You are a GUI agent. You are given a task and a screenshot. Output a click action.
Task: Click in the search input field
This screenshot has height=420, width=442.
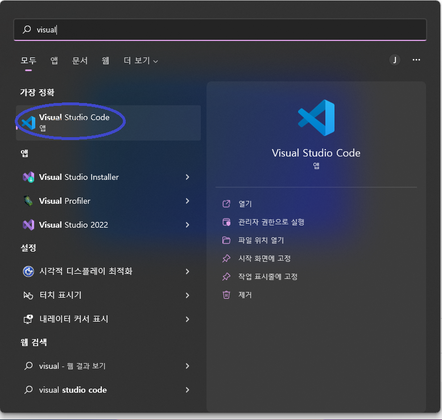(x=220, y=30)
